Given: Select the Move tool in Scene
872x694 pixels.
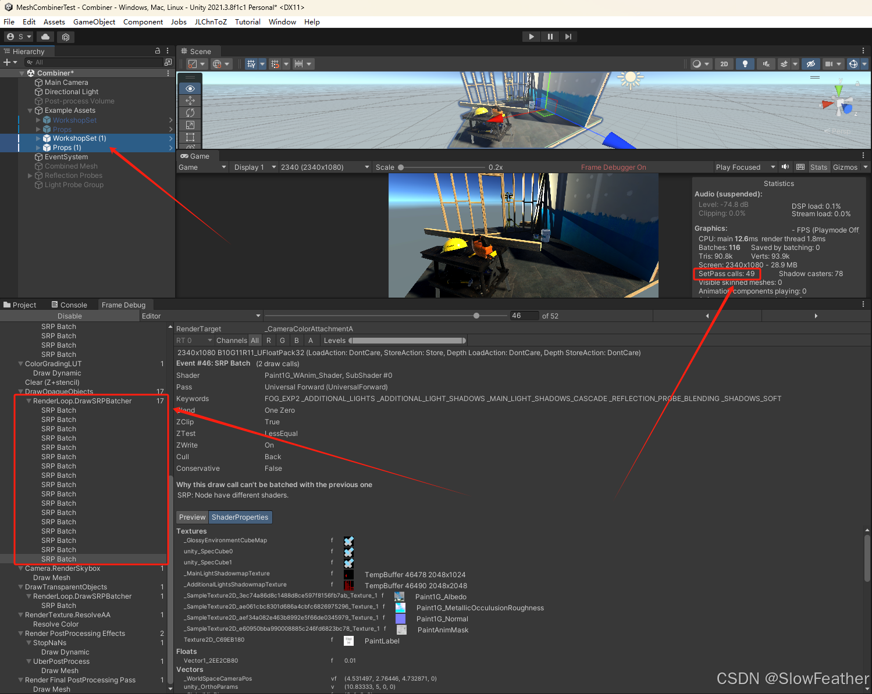Looking at the screenshot, I should coord(190,101).
